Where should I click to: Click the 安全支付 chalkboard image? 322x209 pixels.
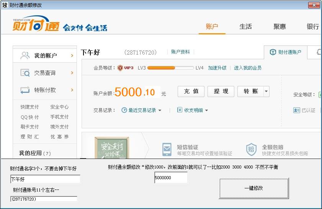coord(112,147)
